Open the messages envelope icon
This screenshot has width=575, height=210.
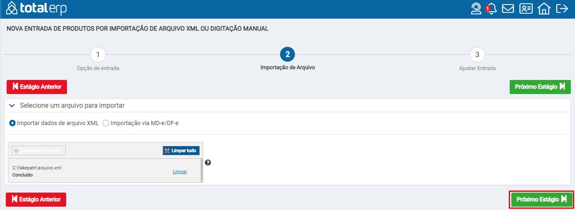(x=508, y=9)
